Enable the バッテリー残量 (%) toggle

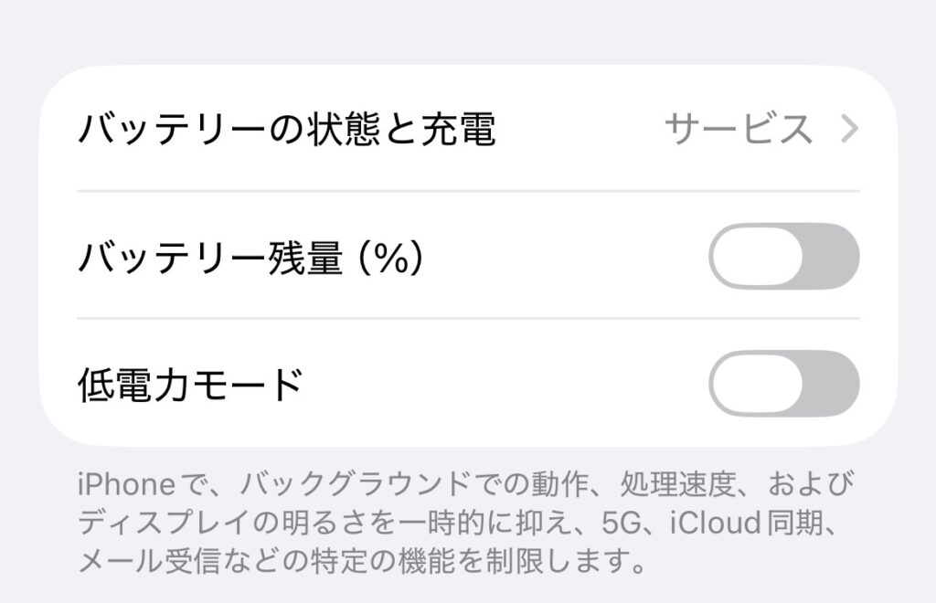pos(783,256)
